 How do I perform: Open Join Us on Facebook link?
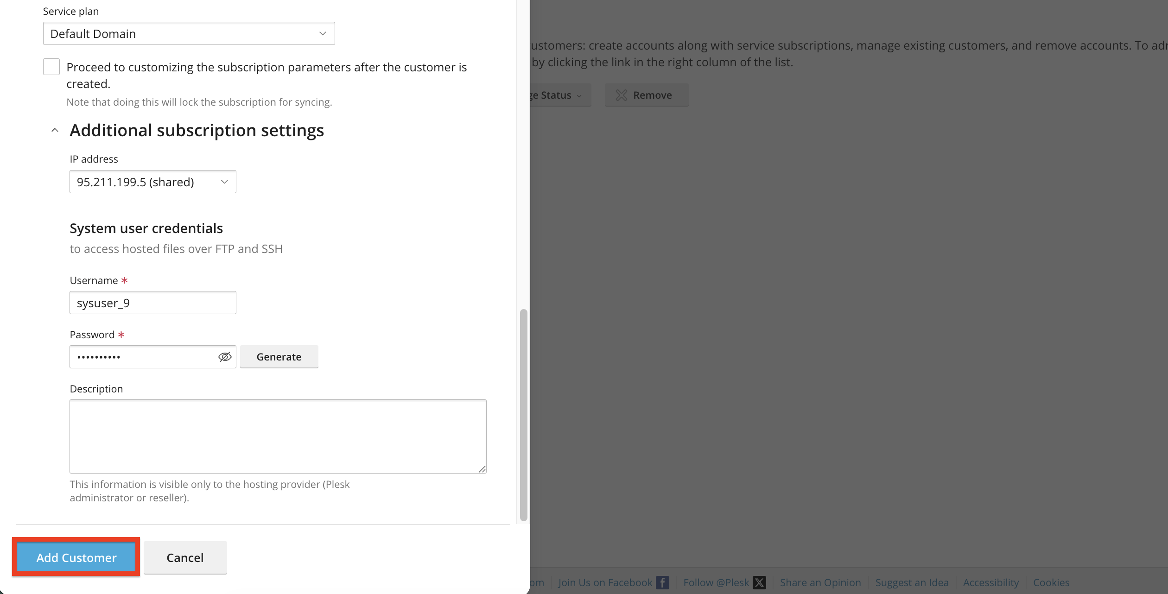point(605,582)
